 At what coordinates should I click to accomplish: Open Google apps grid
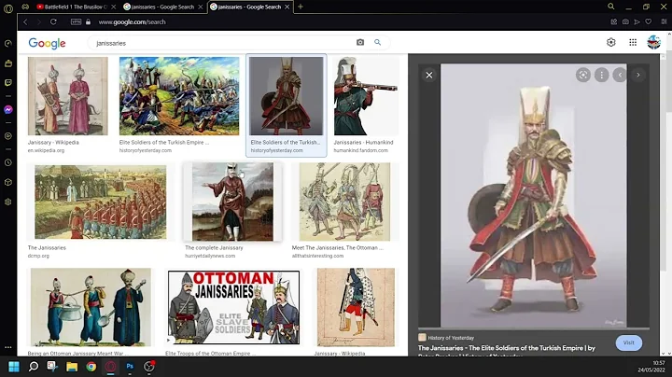pyautogui.click(x=633, y=42)
